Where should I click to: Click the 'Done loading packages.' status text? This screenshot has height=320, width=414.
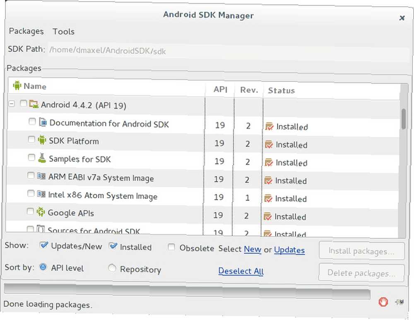tap(48, 304)
